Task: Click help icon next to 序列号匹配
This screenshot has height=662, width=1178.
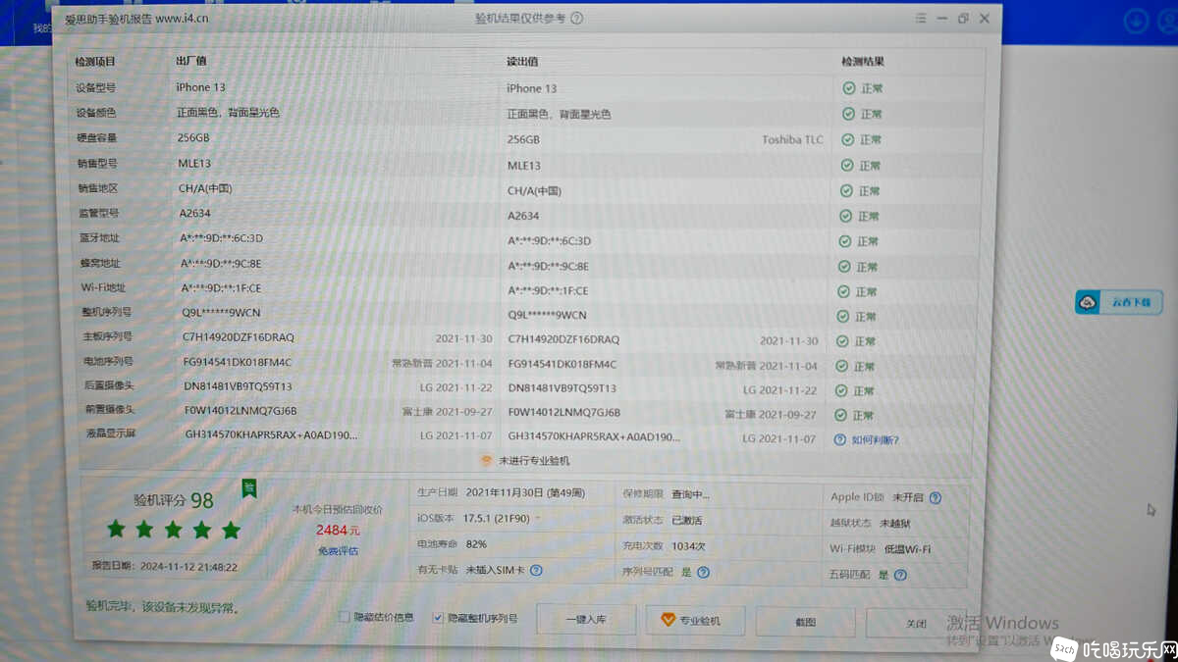Action: click(x=703, y=573)
